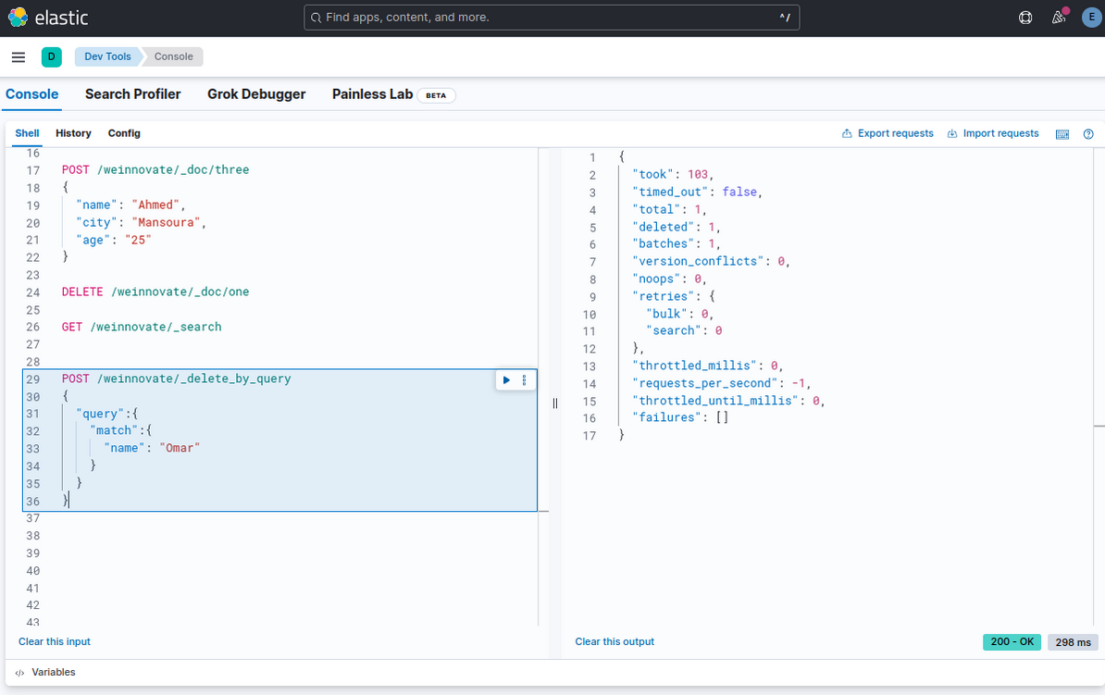
Task: Open the History tab
Action: tap(73, 133)
